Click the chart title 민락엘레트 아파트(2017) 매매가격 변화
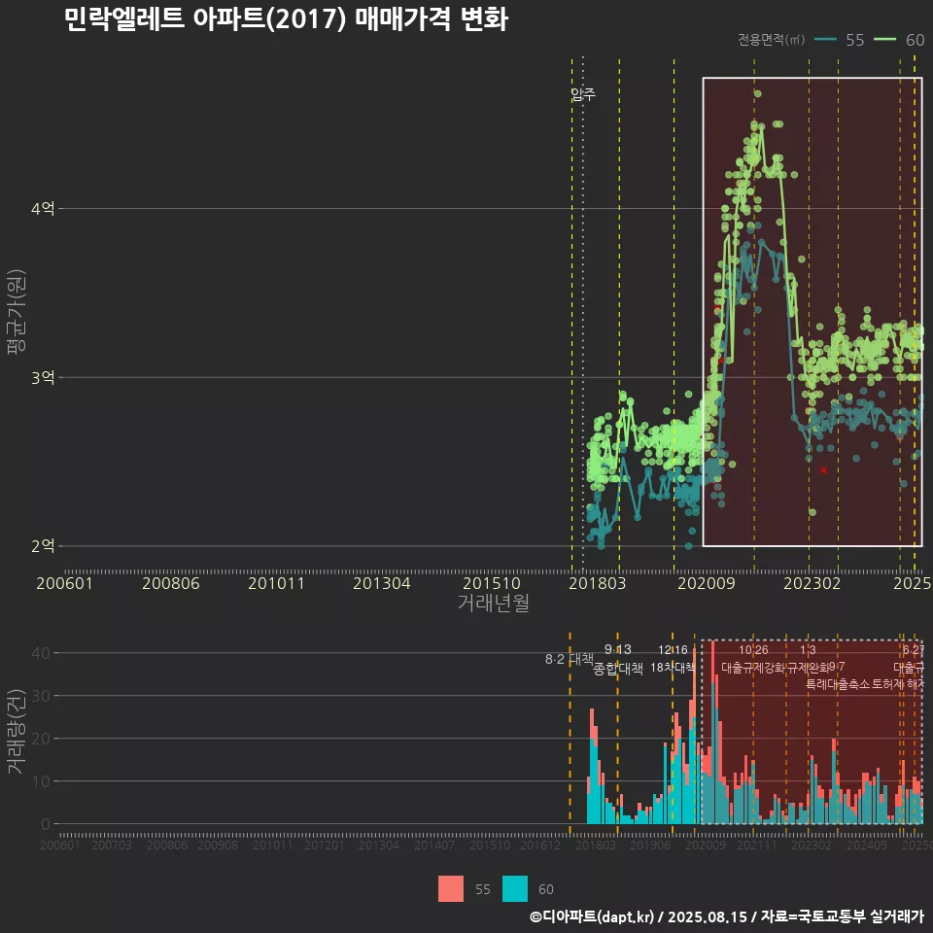The image size is (933, 933). pos(286,19)
